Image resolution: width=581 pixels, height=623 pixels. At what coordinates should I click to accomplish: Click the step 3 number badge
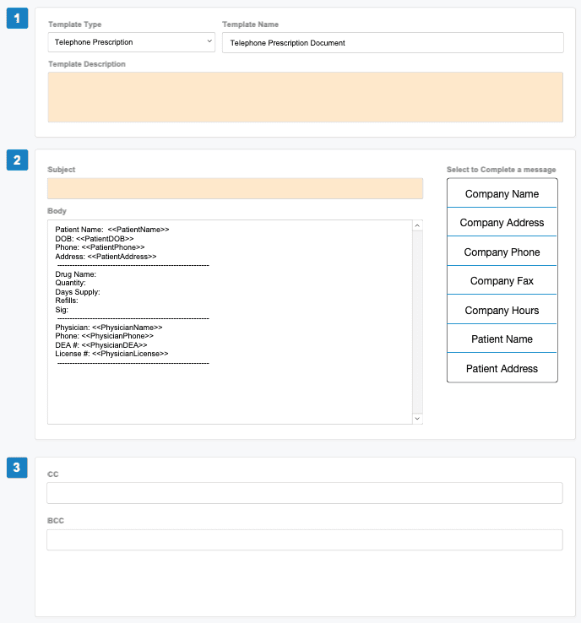pyautogui.click(x=17, y=468)
